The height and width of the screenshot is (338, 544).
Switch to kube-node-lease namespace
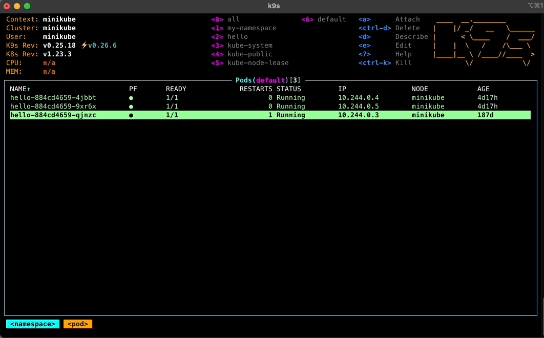click(x=250, y=62)
